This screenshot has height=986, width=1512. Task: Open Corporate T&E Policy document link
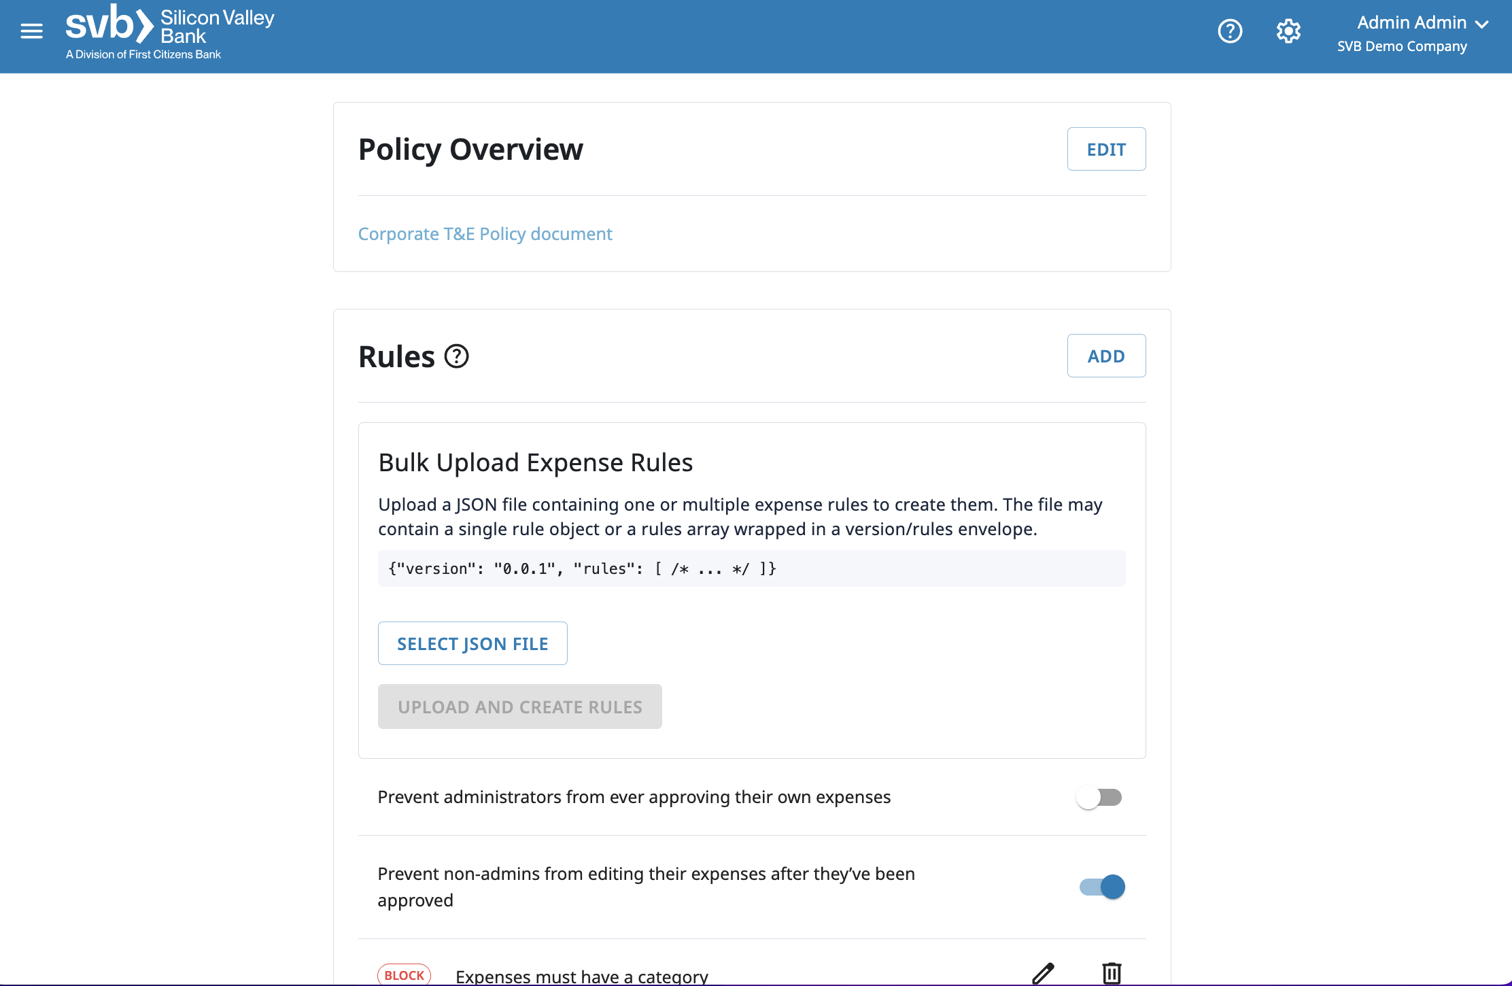[x=485, y=234]
